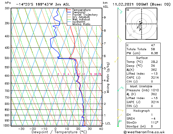Image resolution: width=173 pixels, height=134 pixels.
Task: Click the CAPE value 3214 under Surface
Action: pos(155,77)
